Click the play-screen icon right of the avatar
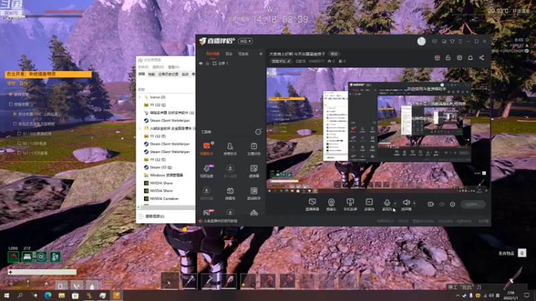 (434, 41)
